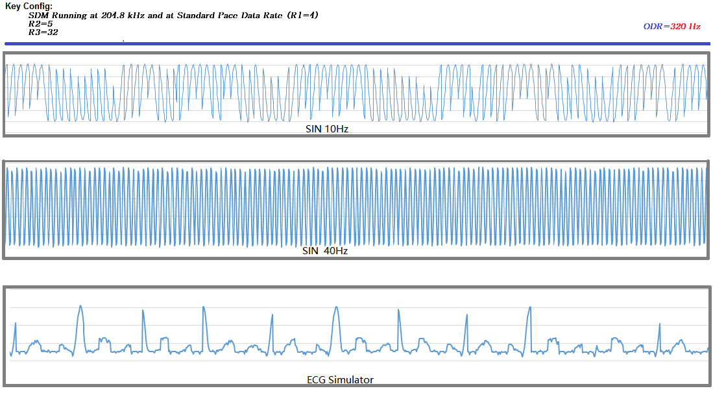Select the SDM Running at 204.8 kHz line

coord(173,16)
